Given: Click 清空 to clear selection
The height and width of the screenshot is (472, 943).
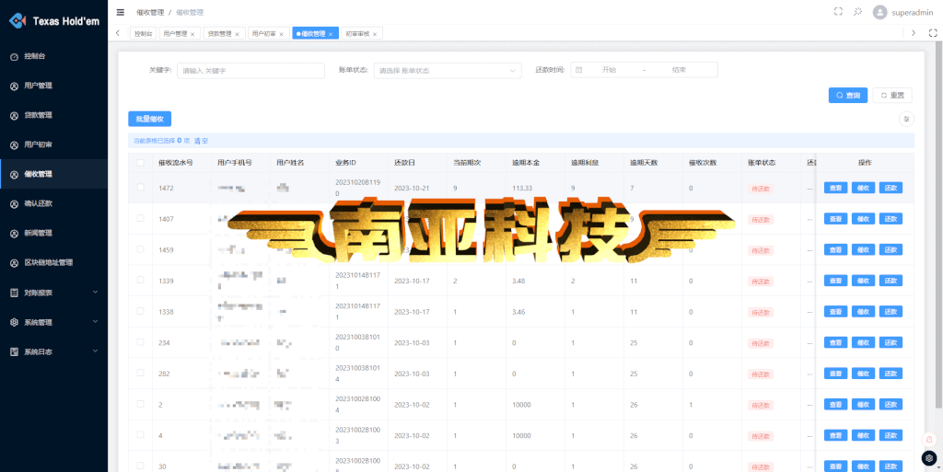Looking at the screenshot, I should [201, 141].
